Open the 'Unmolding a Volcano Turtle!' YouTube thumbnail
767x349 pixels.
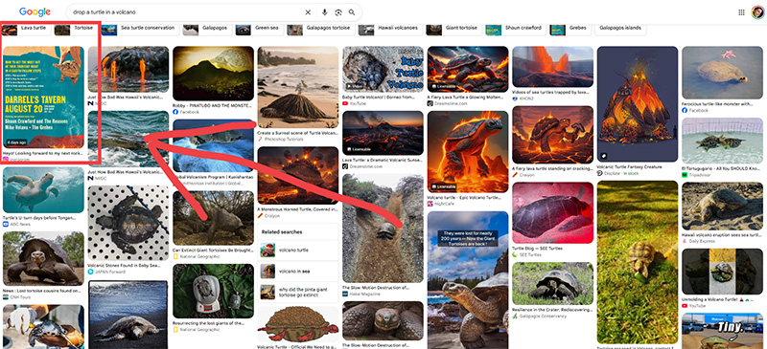(723, 272)
